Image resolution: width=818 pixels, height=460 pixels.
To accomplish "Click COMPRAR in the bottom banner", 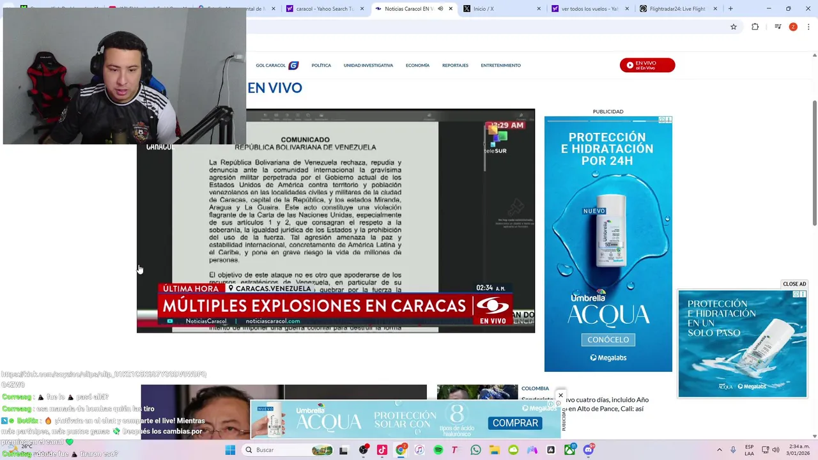I will (515, 423).
